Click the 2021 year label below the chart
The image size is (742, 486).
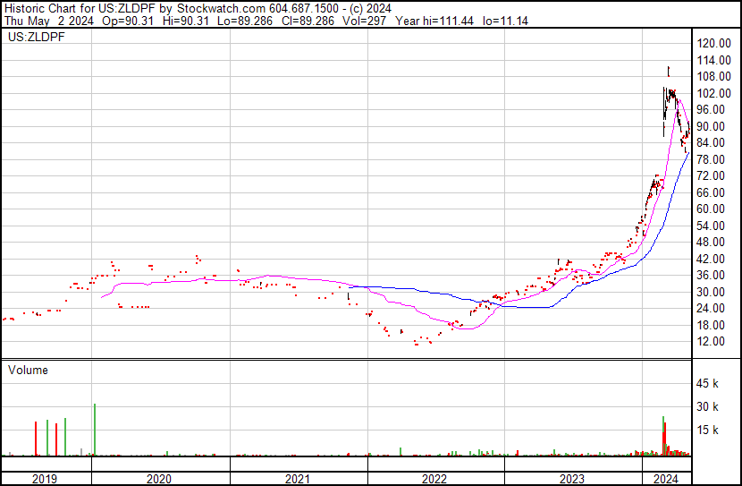[298, 479]
